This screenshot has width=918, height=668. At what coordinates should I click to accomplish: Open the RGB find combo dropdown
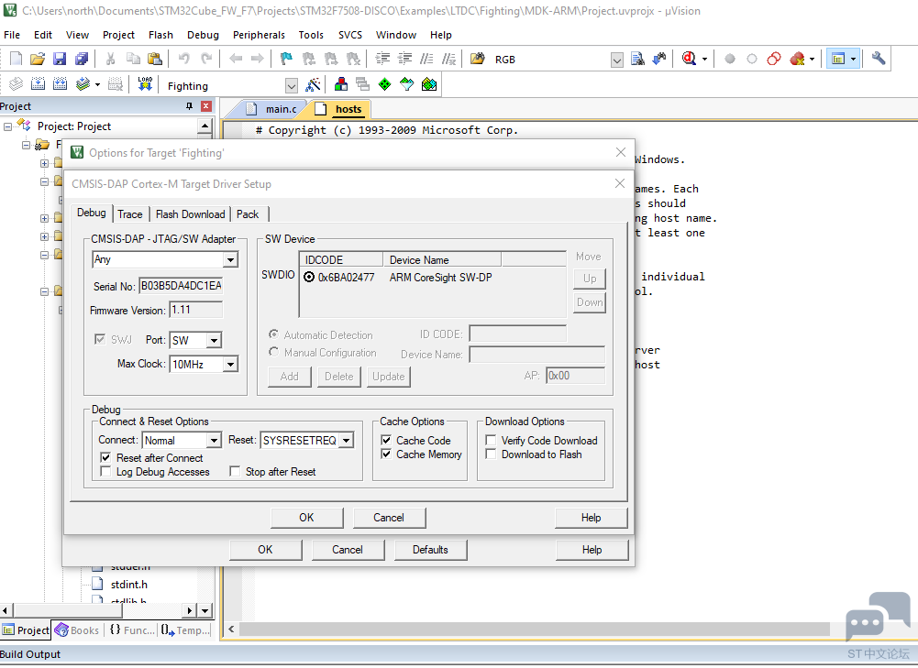click(x=617, y=60)
